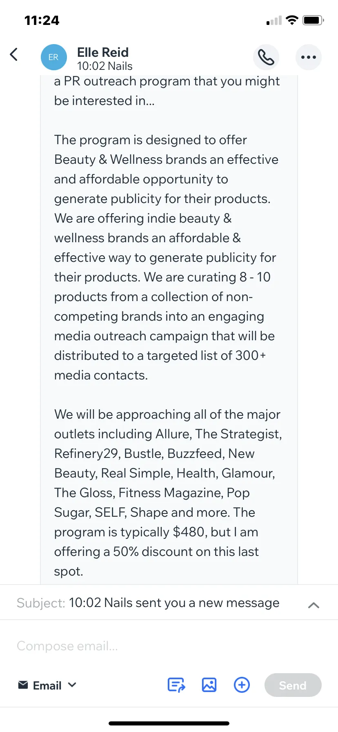Open Elle Reid contact name

(x=103, y=52)
